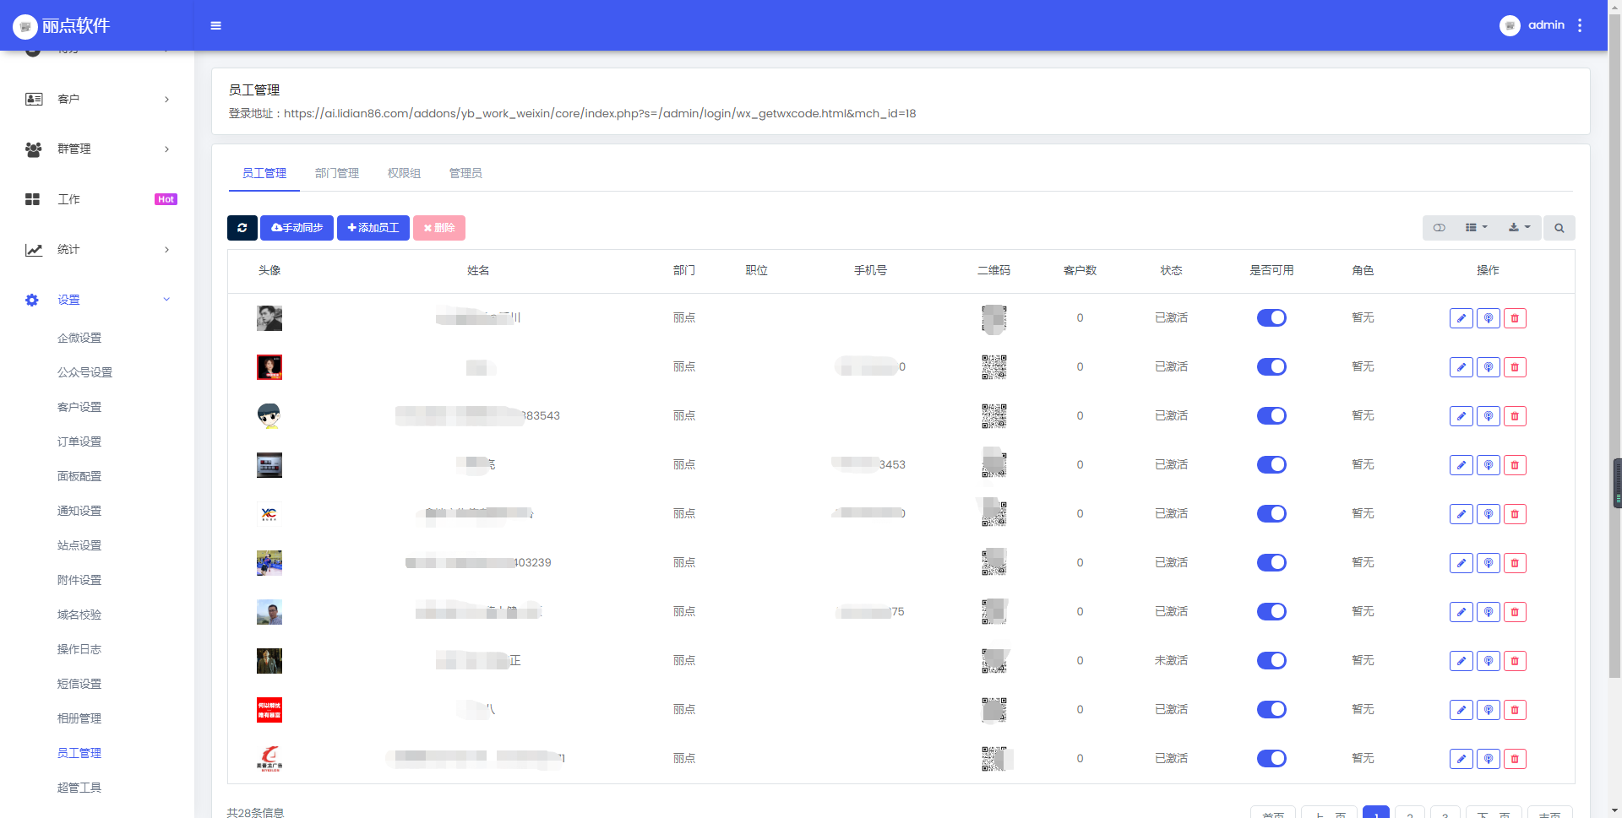Open the vertical three-dot menu beside admin

pos(1580,25)
